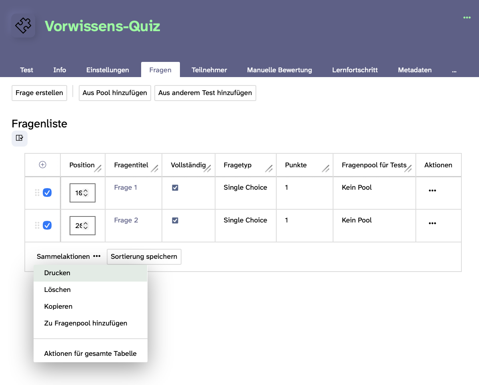
Task: Go to the Lernfortschritt tab
Action: (355, 70)
